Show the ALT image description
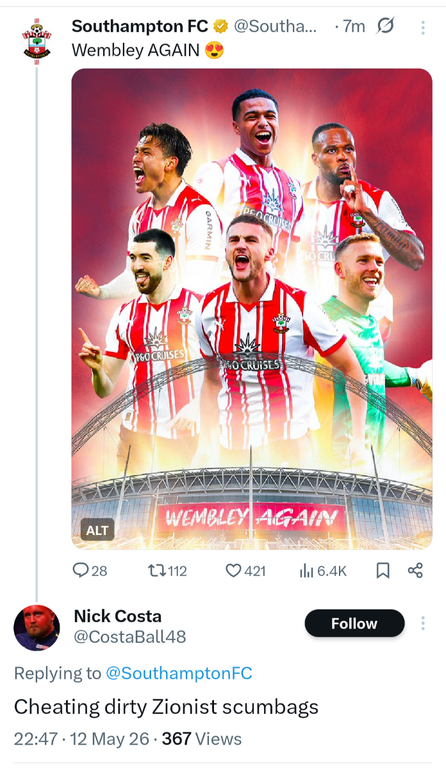 point(97,531)
